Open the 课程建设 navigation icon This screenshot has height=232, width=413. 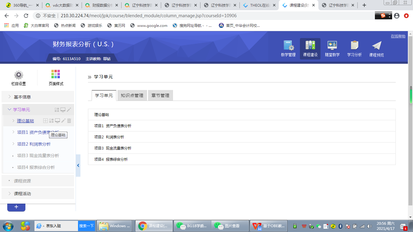coord(310,49)
